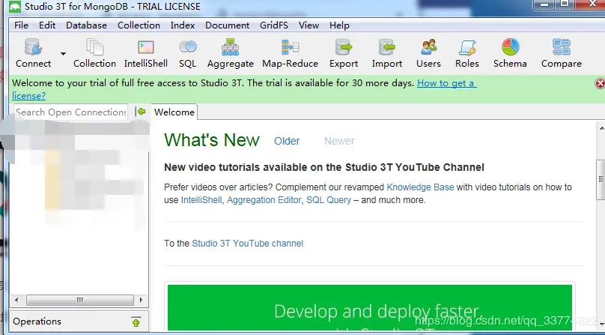The image size is (605, 335).
Task: Click the sidebar scrollbar right arrow
Action: click(142, 300)
